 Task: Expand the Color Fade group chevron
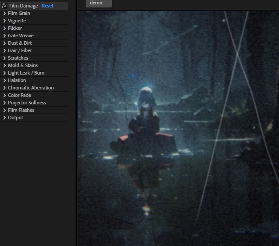click(5, 96)
